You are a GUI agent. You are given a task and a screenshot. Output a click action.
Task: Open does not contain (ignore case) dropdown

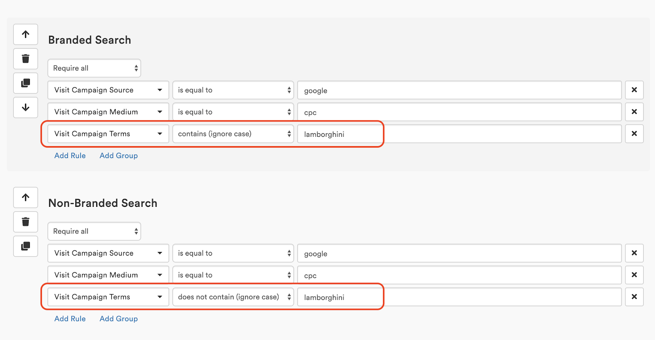(x=233, y=297)
